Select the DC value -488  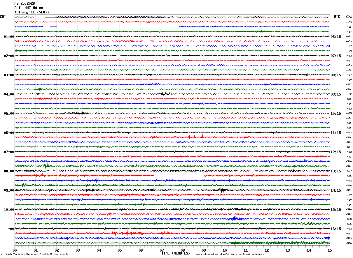[x=349, y=17]
